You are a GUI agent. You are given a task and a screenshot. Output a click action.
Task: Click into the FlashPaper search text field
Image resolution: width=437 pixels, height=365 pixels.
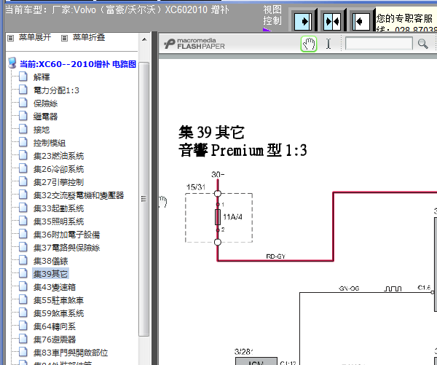tap(379, 43)
